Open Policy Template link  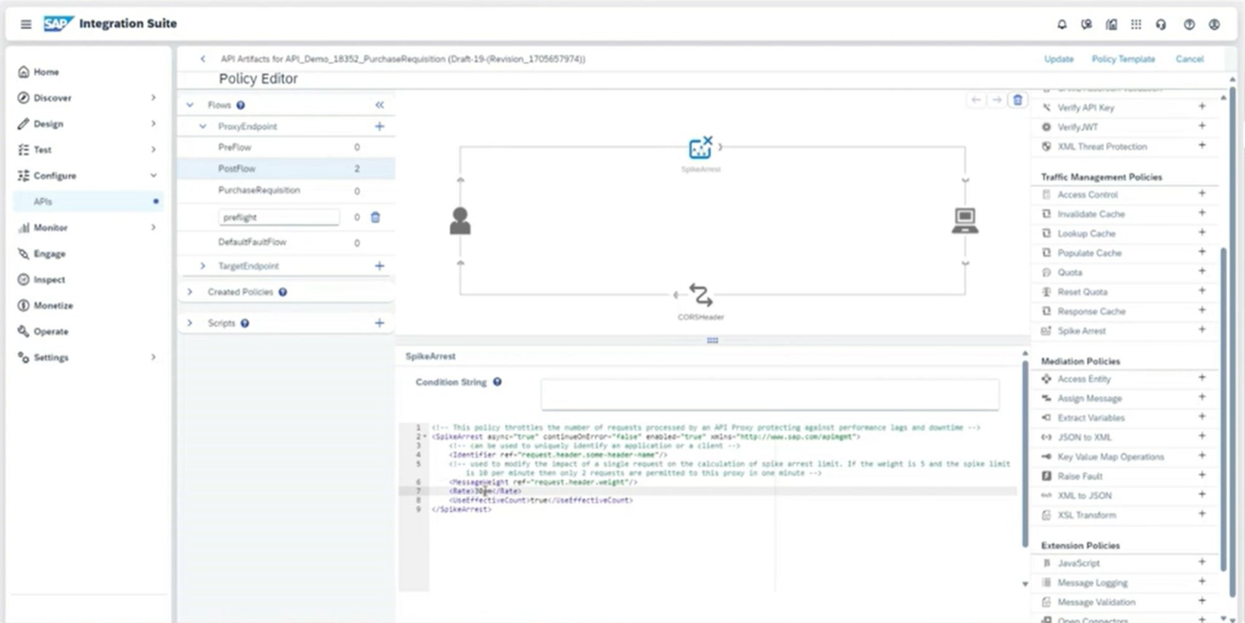[1123, 59]
